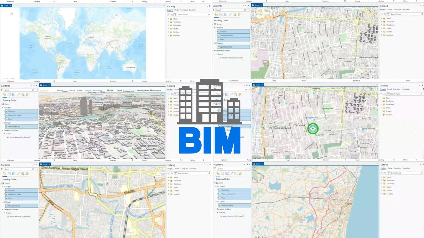Click List By Selection icon in Anna Nagar West window
The image size is (424, 238).
pos(14,173)
